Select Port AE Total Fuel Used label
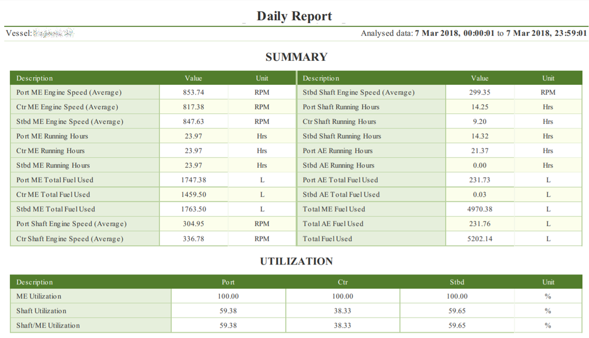The height and width of the screenshot is (338, 589). 340,180
